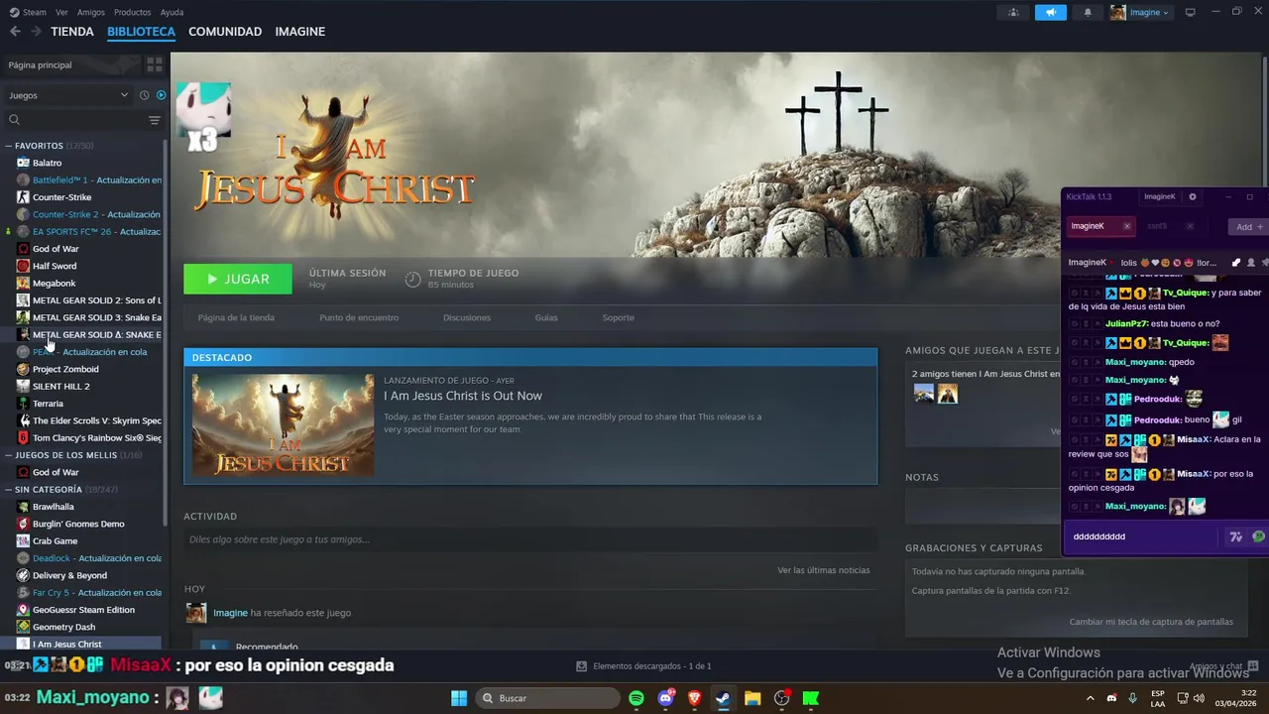Image resolution: width=1269 pixels, height=714 pixels.
Task: Open the Imagine user link in activity
Action: (230, 613)
